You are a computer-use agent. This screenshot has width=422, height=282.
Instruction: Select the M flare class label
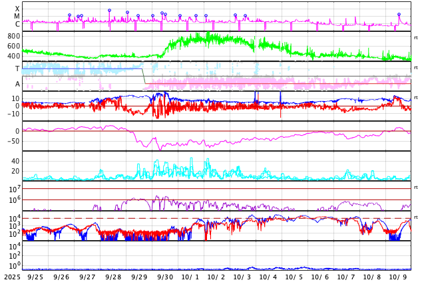click(x=17, y=17)
